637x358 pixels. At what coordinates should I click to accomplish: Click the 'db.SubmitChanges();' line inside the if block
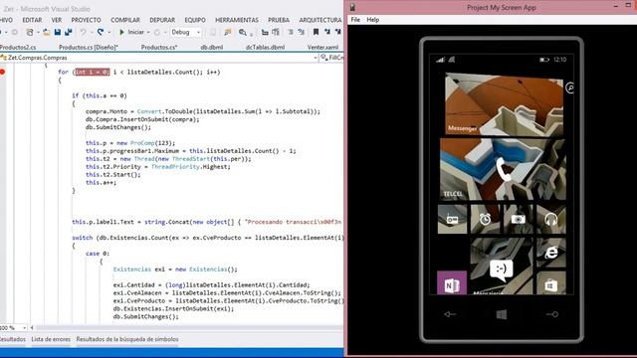coord(118,127)
